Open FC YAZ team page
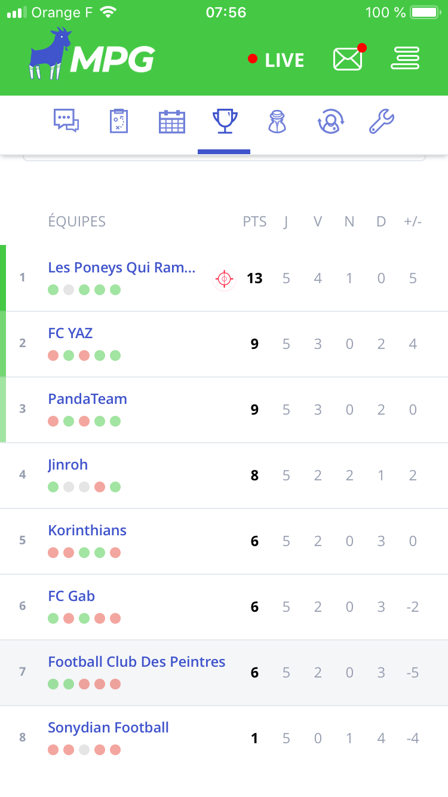 pos(70,333)
